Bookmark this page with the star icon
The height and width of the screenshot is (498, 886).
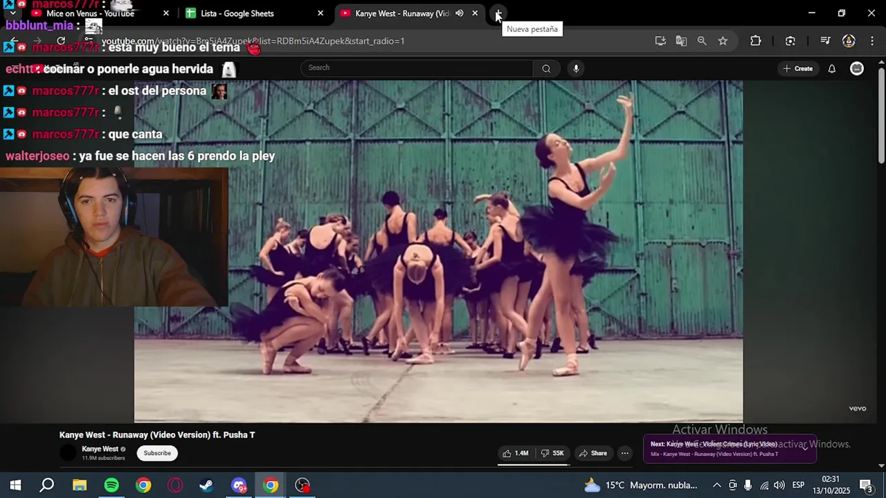click(723, 41)
